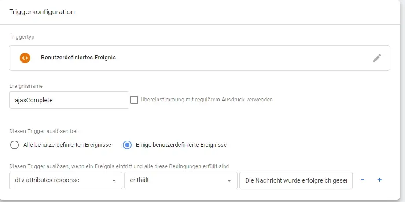Select the 'Alle benutzerdefinierten Ereignisse' radio button
The height and width of the screenshot is (202, 405).
click(x=15, y=144)
